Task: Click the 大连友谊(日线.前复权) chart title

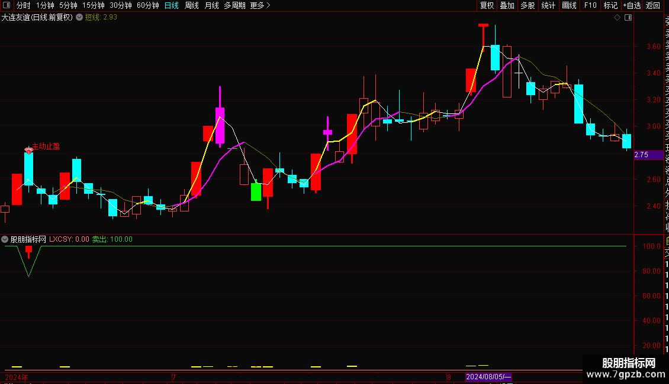Action: [37, 18]
